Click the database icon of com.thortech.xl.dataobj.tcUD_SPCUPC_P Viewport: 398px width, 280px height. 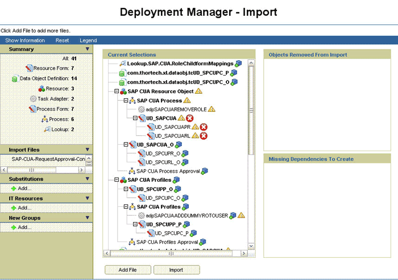point(122,73)
